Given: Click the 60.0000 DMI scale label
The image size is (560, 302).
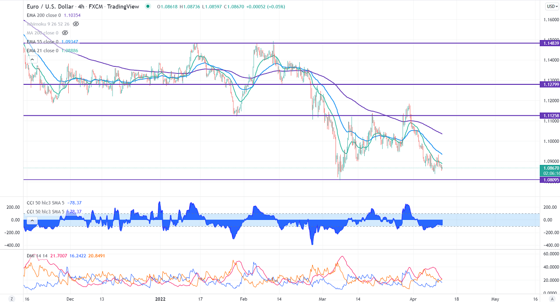Looking at the screenshot, I should [551, 254].
